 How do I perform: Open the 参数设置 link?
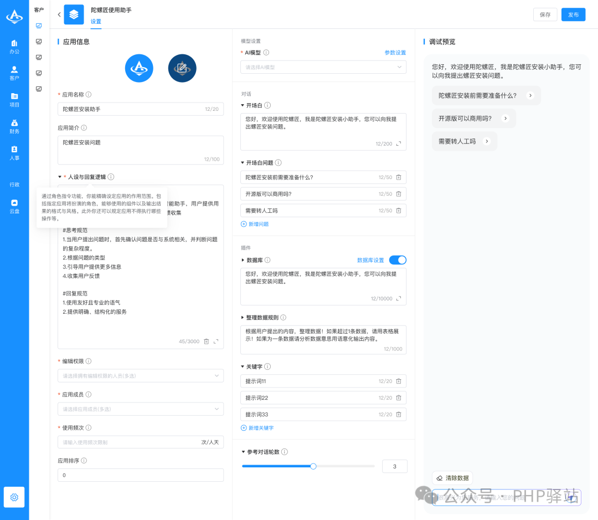pyautogui.click(x=395, y=52)
